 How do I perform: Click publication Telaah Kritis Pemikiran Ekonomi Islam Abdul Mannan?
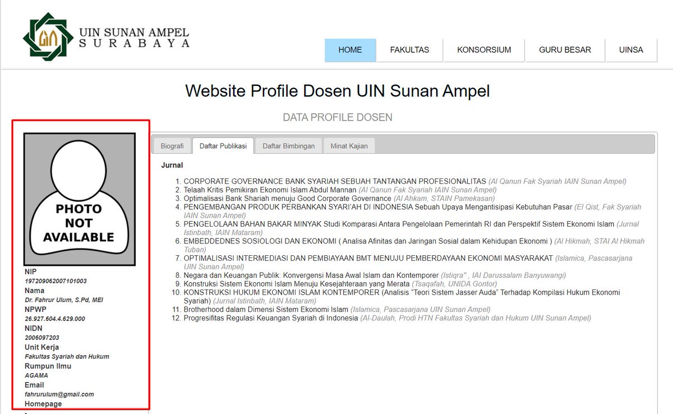pos(270,190)
